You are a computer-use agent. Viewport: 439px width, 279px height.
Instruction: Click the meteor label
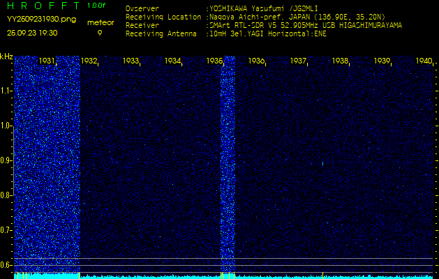pos(101,23)
